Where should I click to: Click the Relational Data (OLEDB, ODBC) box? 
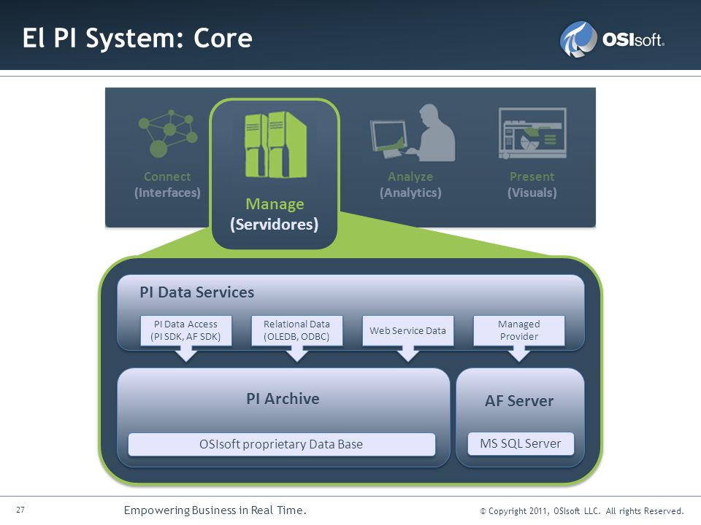(297, 330)
